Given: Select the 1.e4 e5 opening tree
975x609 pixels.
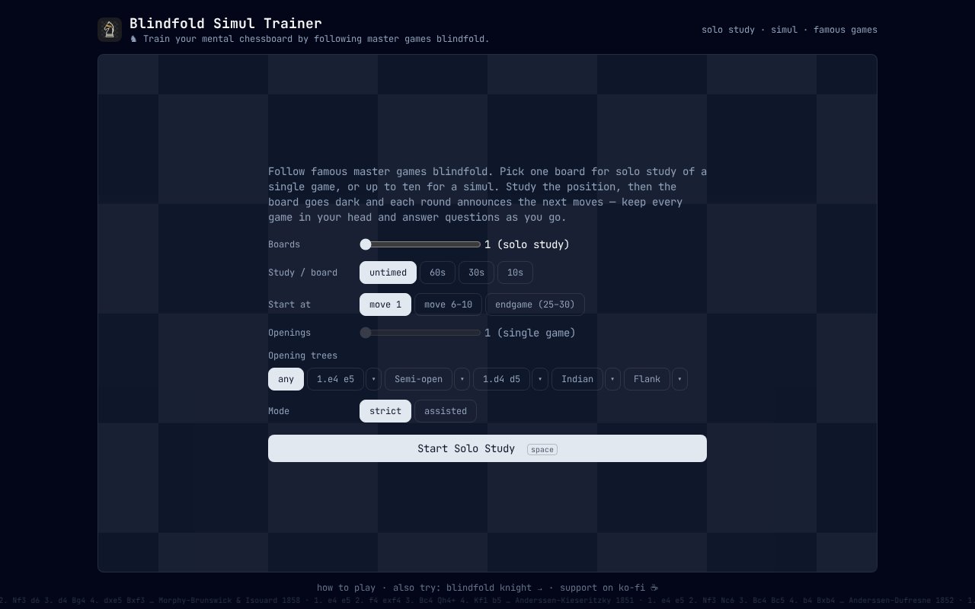Looking at the screenshot, I should tap(335, 379).
